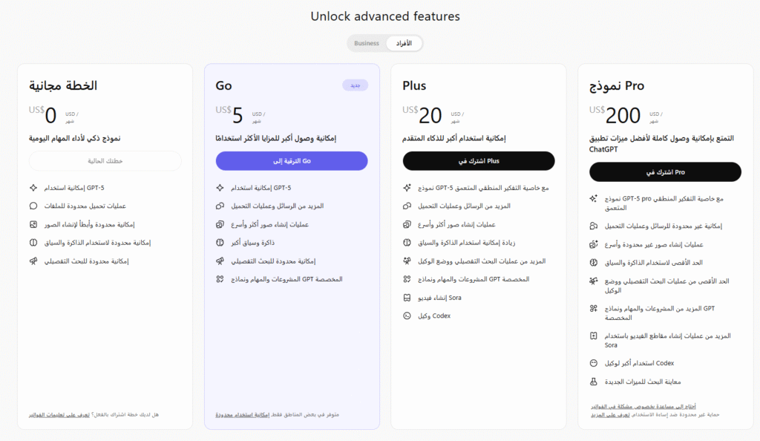
Task: Upgrade to the Go plan
Action: (x=292, y=161)
